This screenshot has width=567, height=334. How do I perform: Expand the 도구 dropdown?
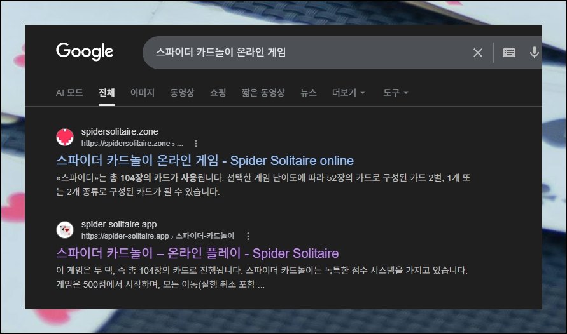pos(396,93)
